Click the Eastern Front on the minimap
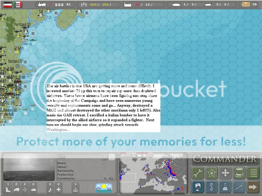This screenshot has width=262, height=196. click(x=171, y=168)
